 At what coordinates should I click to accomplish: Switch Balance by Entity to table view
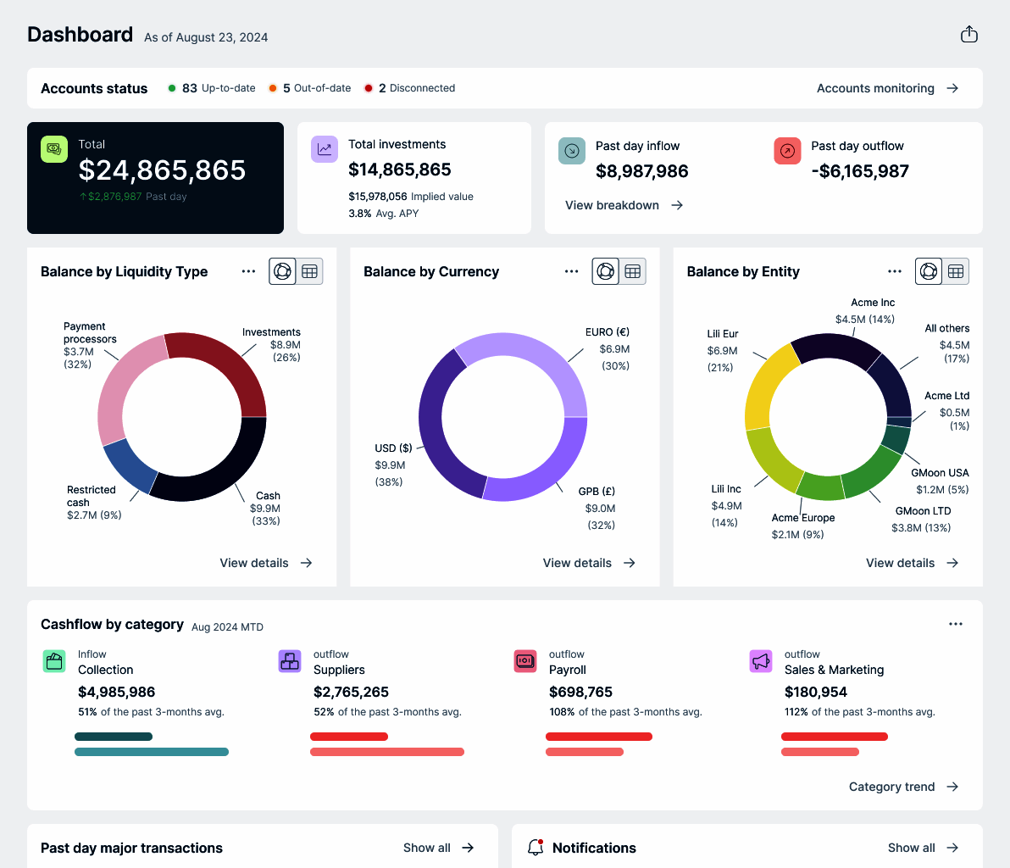click(x=956, y=271)
